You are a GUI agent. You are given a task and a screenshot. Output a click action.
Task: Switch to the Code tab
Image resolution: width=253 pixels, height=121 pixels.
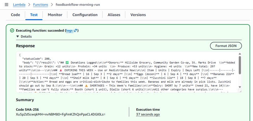(15, 15)
